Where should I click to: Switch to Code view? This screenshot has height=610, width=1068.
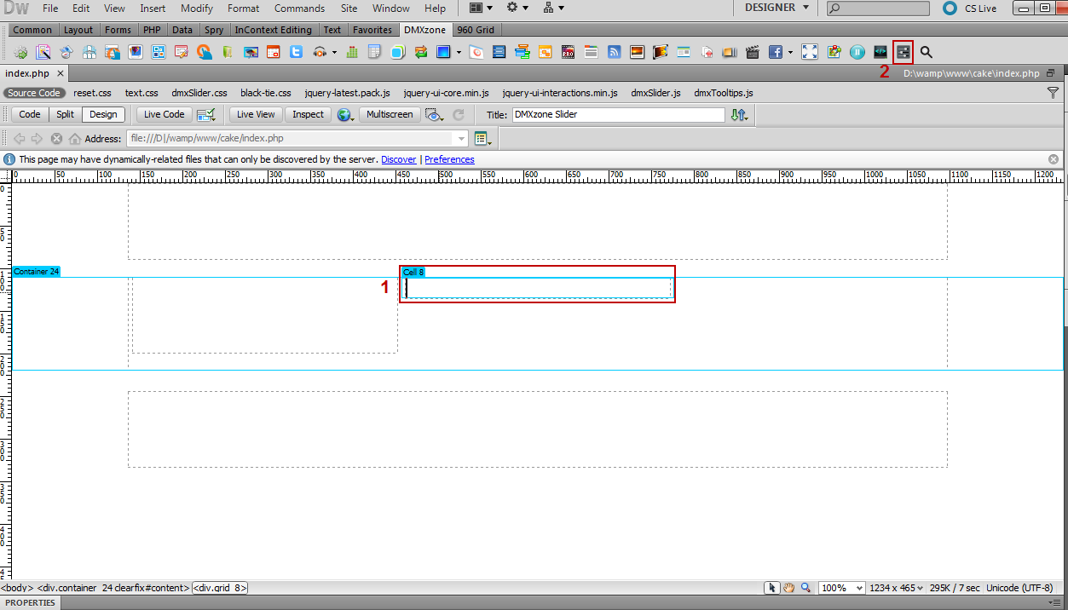30,114
